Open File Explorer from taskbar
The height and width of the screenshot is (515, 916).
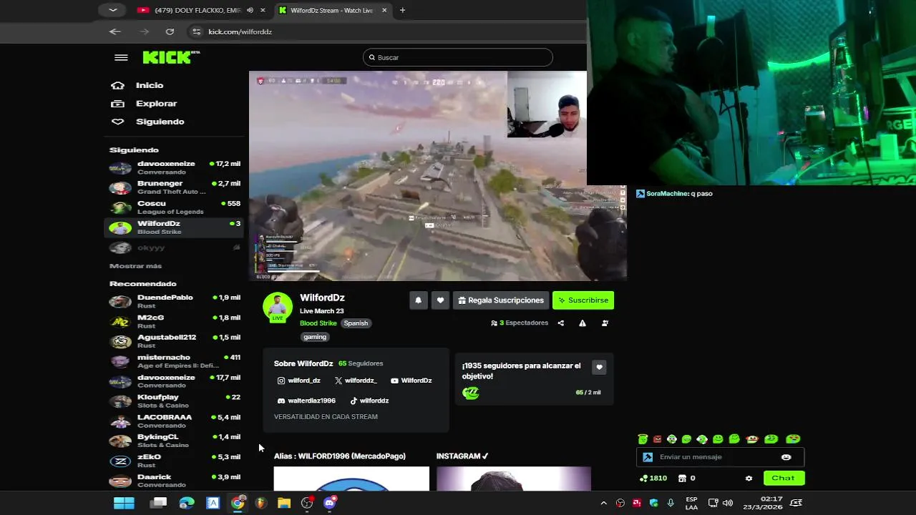point(284,503)
